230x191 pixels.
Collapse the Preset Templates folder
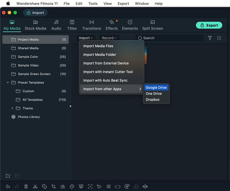pyautogui.click(x=8, y=82)
